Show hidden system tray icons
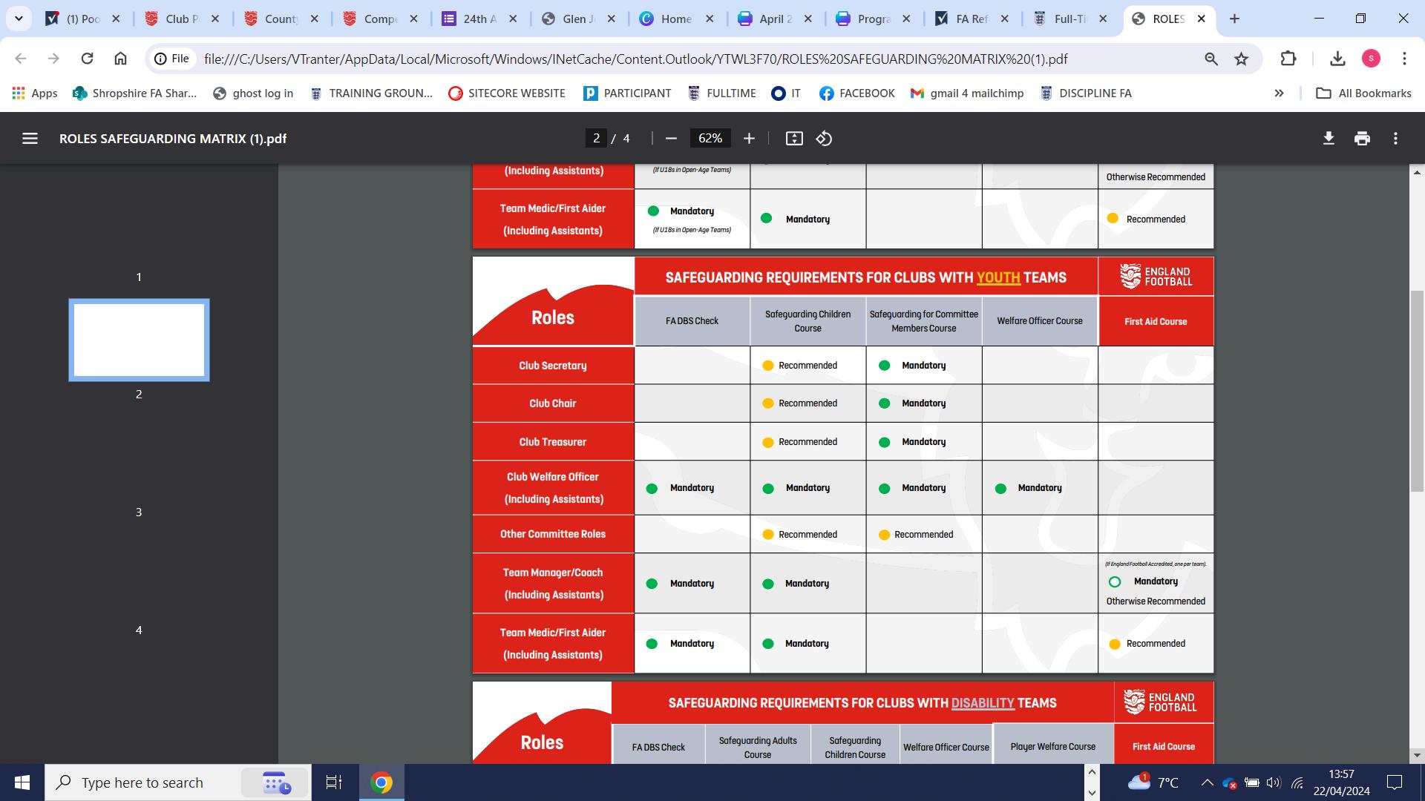This screenshot has width=1425, height=801. tap(1207, 782)
